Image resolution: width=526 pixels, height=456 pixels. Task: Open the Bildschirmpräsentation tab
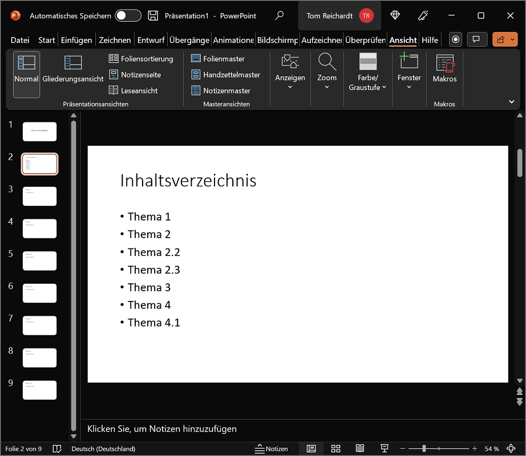(277, 40)
